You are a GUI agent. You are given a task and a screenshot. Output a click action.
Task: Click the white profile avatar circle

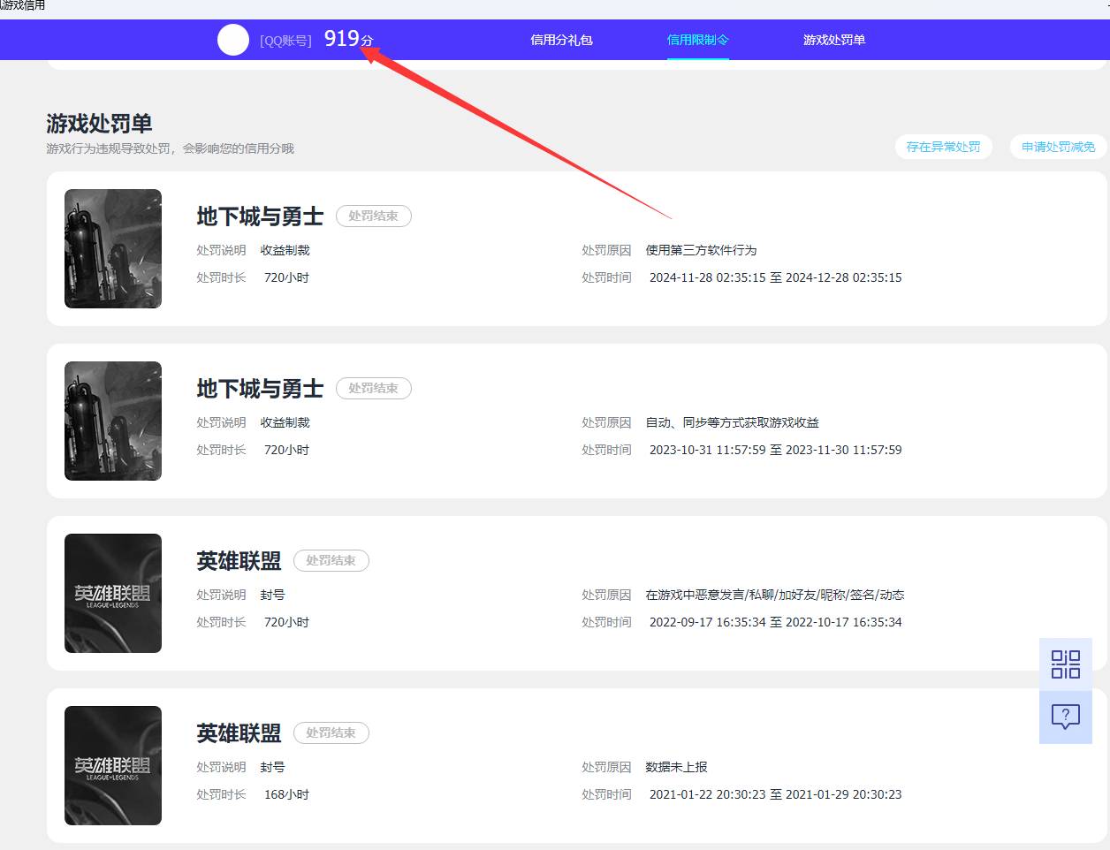pyautogui.click(x=233, y=40)
